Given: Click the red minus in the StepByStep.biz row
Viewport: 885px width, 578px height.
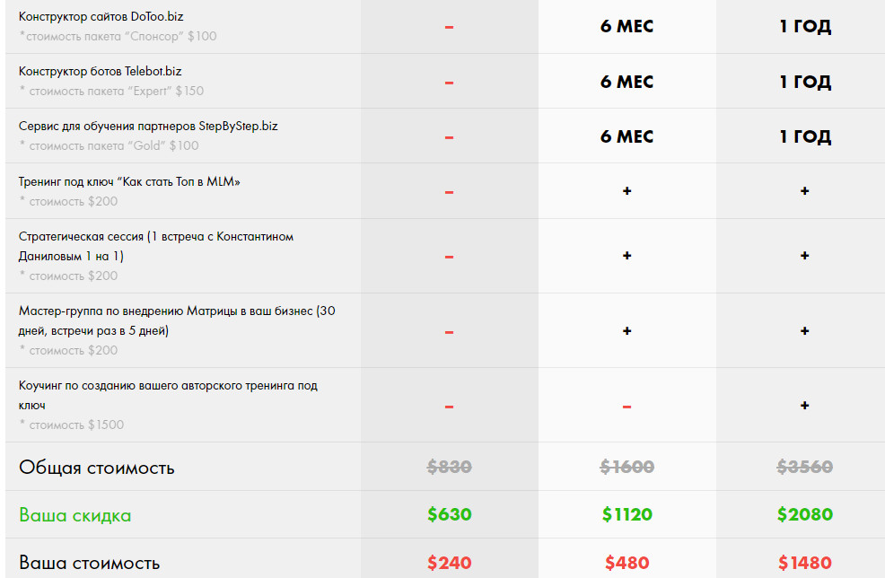Looking at the screenshot, I should (x=449, y=137).
